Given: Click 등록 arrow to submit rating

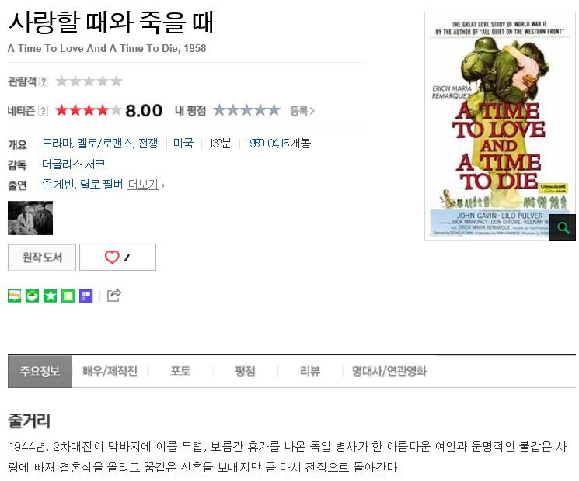Looking at the screenshot, I should pyautogui.click(x=302, y=111).
